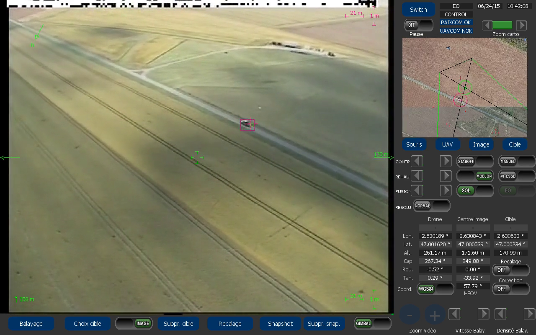Image resolution: width=536 pixels, height=335 pixels.
Task: Zoom video out with the minus button
Action: [x=410, y=315]
